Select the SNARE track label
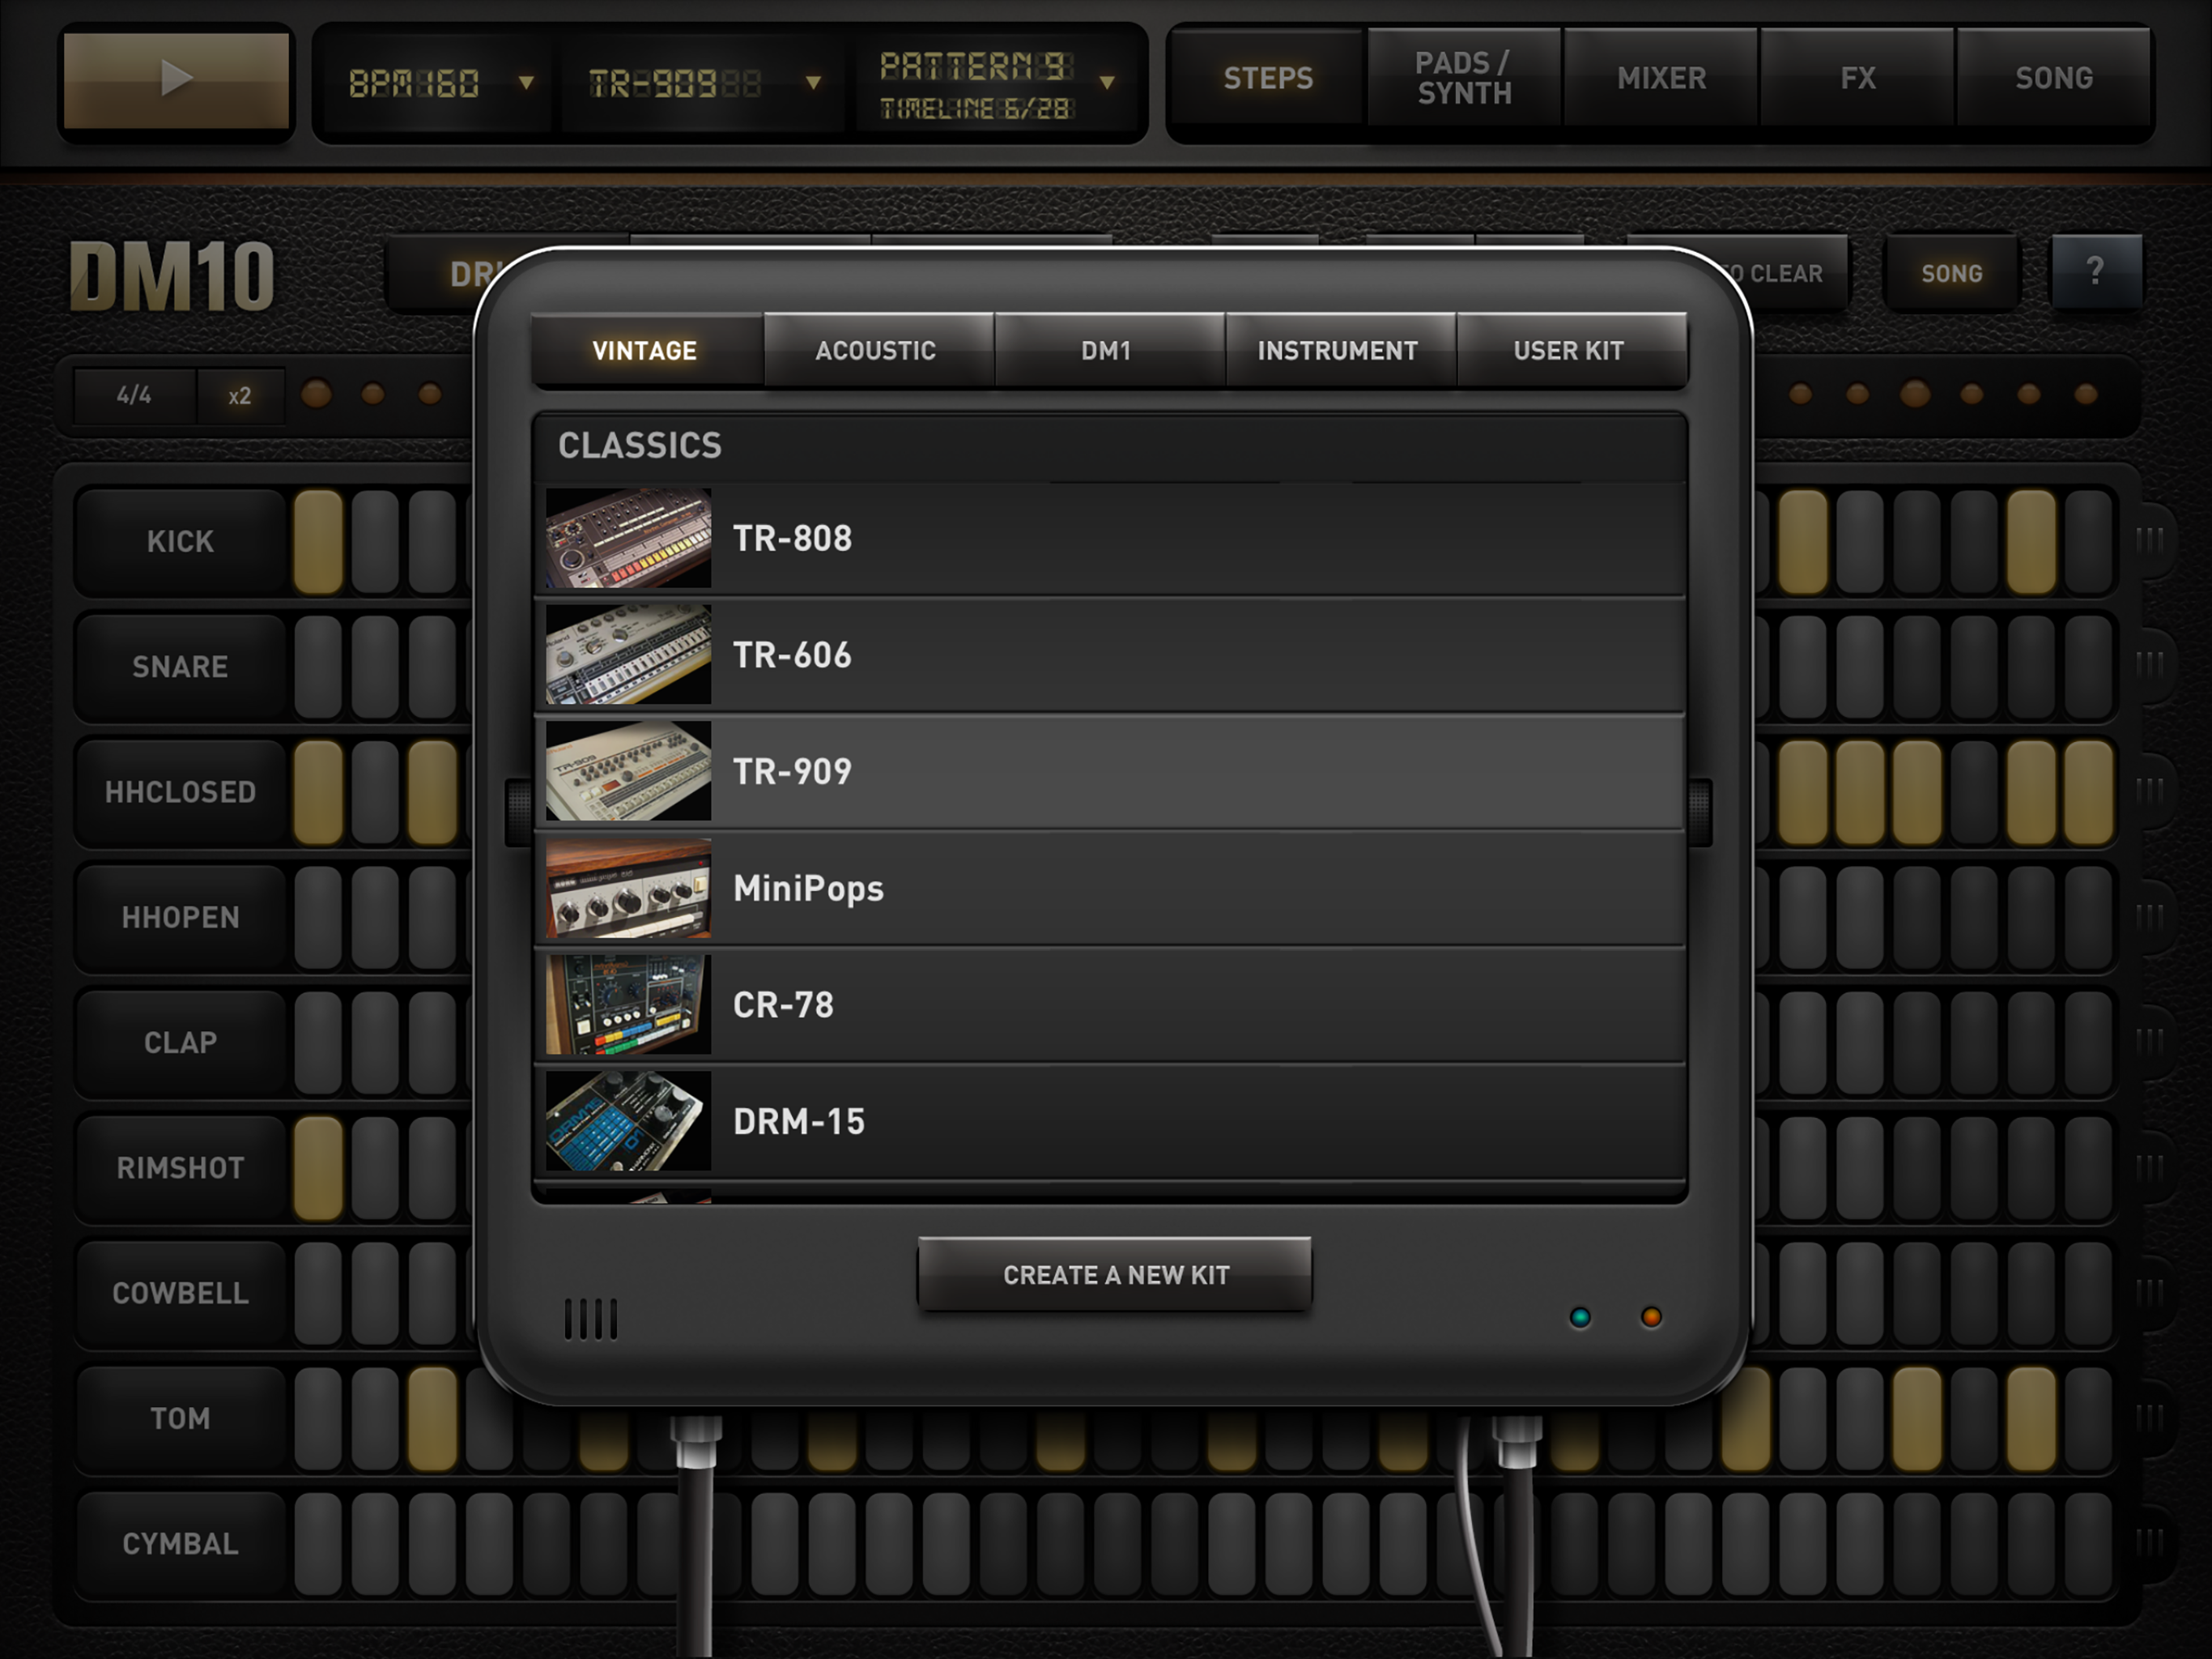Viewport: 2212px width, 1659px height. point(181,667)
